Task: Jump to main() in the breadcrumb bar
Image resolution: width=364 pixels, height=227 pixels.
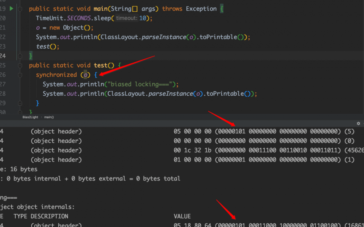Action: [49, 117]
